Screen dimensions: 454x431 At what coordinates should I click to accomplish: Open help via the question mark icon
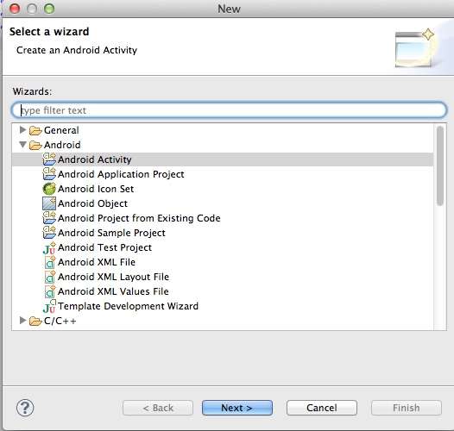coord(25,408)
